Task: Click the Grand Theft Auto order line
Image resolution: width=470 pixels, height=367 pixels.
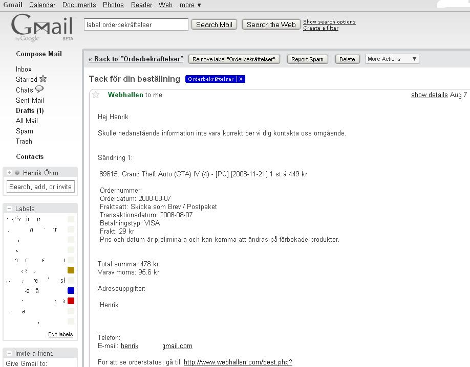Action: point(203,174)
